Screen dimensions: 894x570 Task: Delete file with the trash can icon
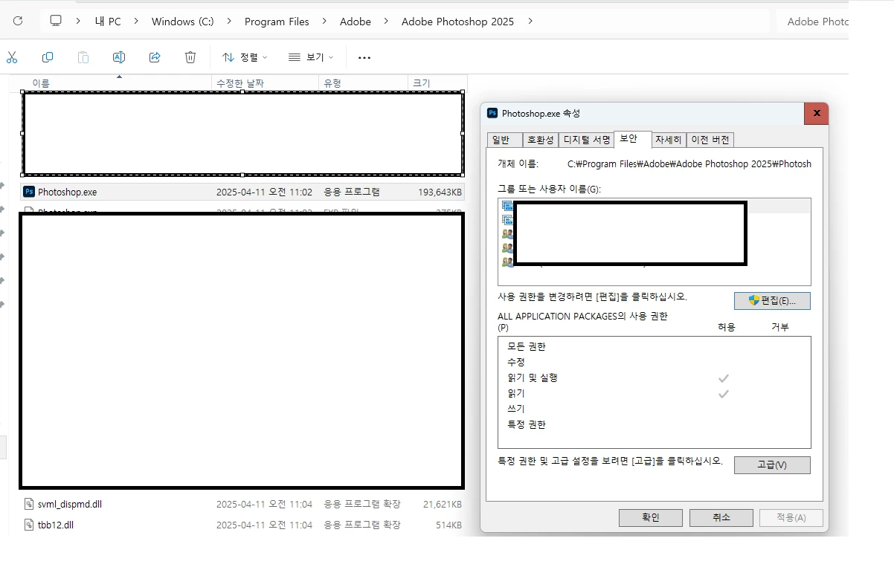click(190, 57)
